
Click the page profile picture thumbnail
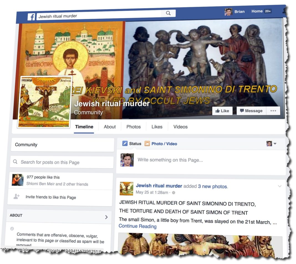click(44, 102)
